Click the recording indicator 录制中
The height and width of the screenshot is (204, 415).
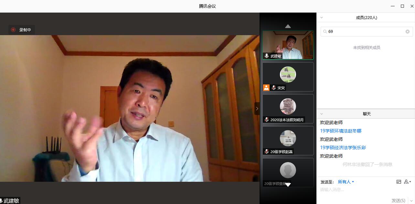tap(21, 30)
